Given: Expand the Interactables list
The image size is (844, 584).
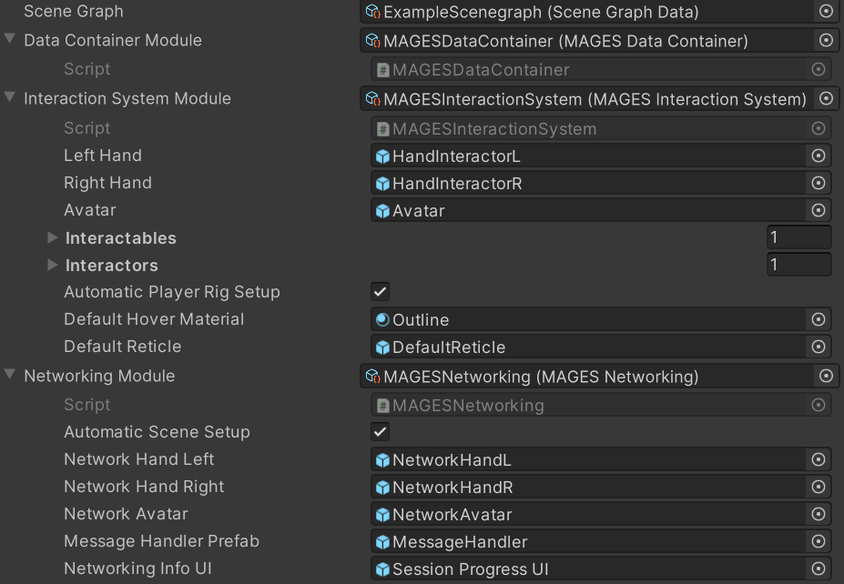Looking at the screenshot, I should pos(52,237).
